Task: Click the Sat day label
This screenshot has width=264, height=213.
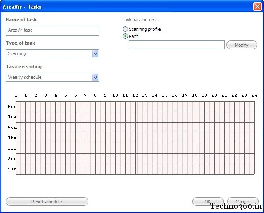Action: click(x=12, y=159)
